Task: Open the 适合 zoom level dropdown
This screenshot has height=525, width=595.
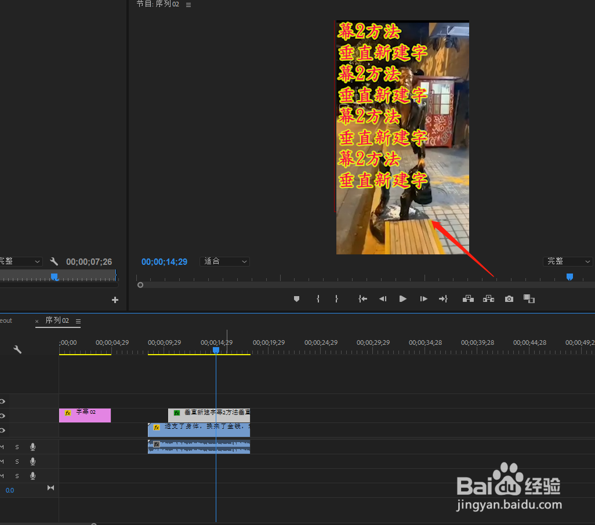Action: coord(224,261)
